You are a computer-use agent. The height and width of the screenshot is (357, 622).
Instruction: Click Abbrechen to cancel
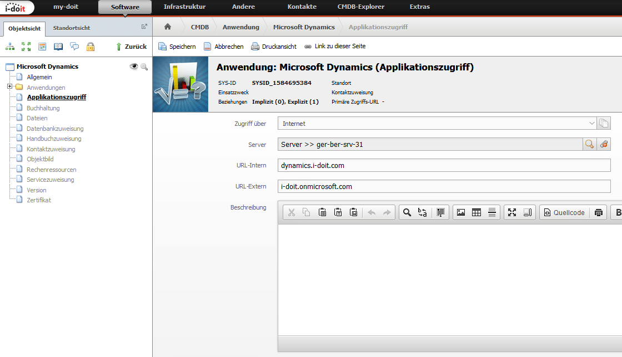pos(224,47)
